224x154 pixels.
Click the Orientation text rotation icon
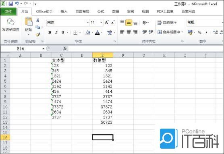[x=145, y=23]
